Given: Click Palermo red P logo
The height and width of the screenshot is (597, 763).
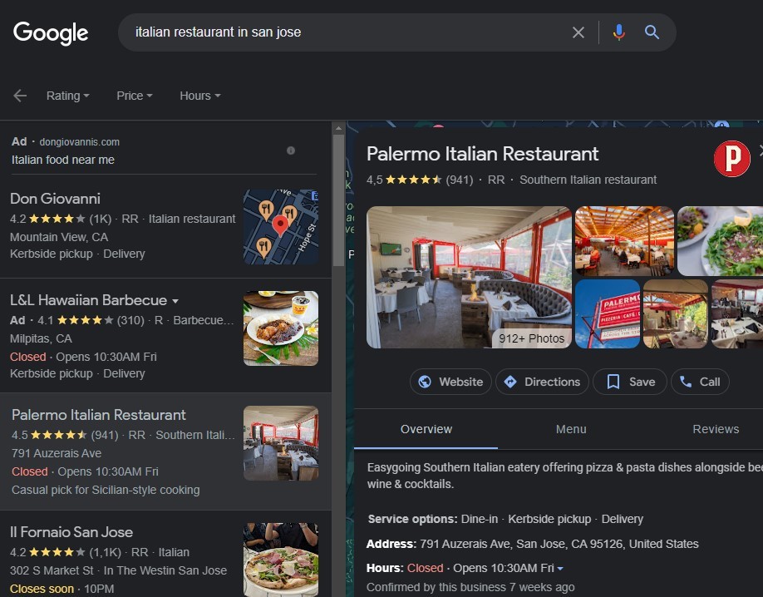Looking at the screenshot, I should click(732, 158).
